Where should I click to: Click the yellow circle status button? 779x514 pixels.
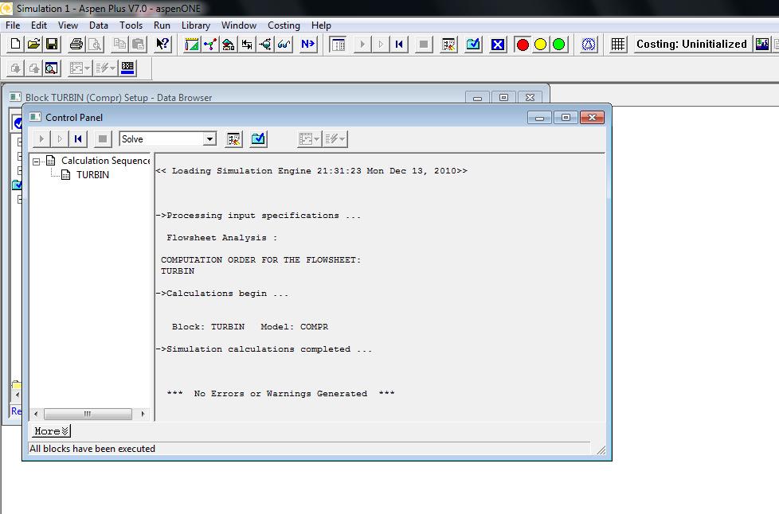click(541, 44)
